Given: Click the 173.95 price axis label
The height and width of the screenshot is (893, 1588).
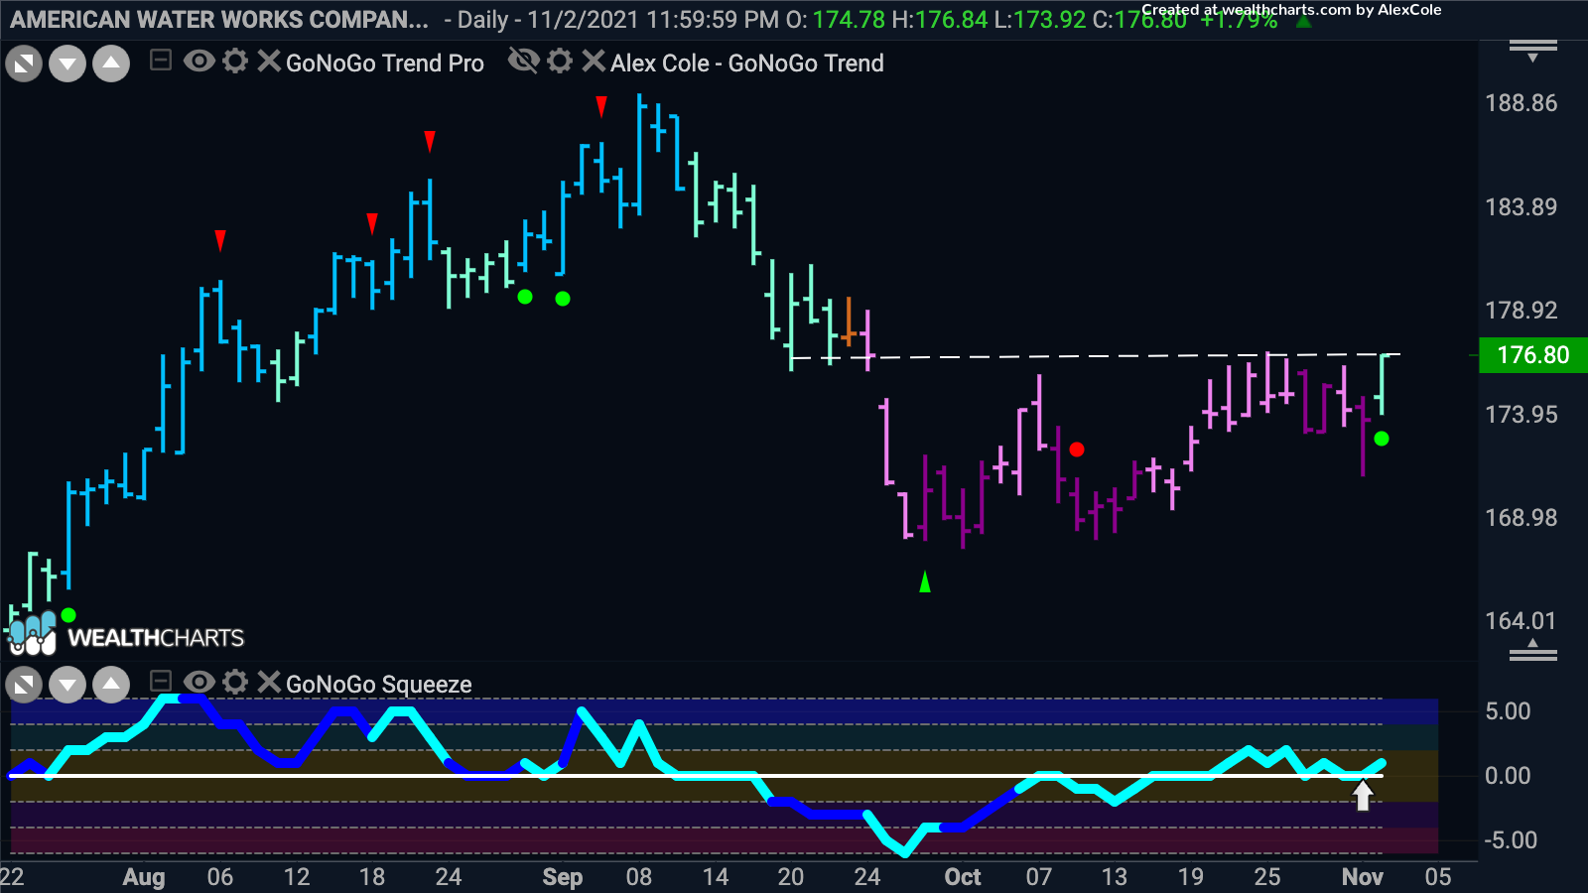Looking at the screenshot, I should click(1521, 415).
